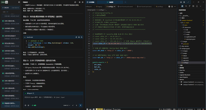Apply the JavaScript code block to a new file
Image resolution: width=206 pixels, height=110 pixels.
click(82, 37)
